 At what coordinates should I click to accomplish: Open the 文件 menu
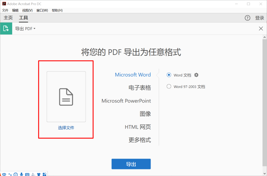[5, 10]
